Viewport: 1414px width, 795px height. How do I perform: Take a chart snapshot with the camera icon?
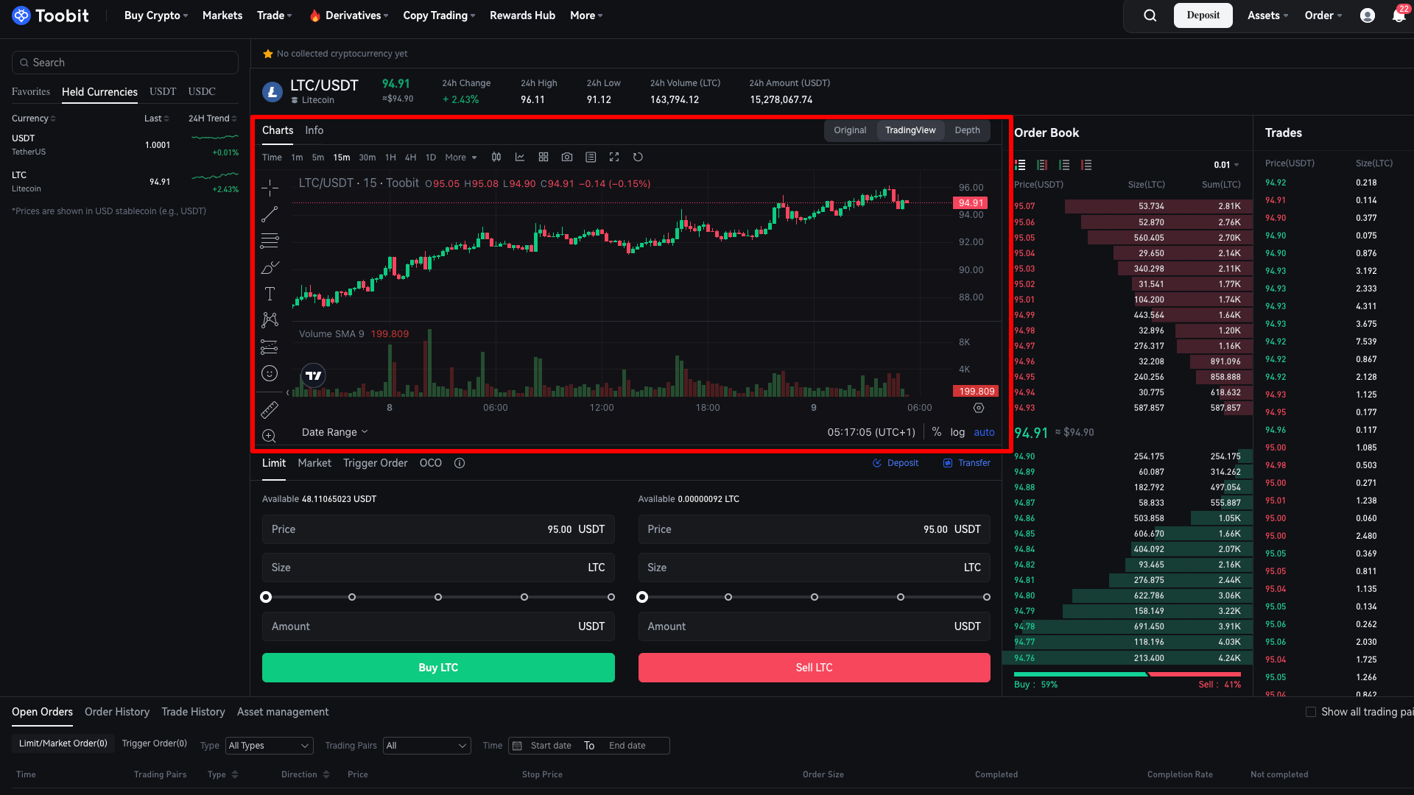pos(567,158)
